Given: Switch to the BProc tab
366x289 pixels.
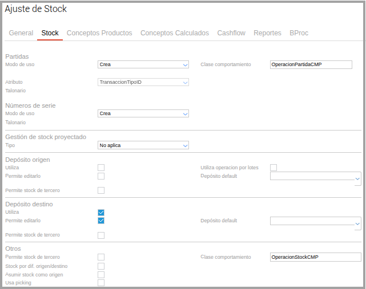Looking at the screenshot, I should 299,33.
